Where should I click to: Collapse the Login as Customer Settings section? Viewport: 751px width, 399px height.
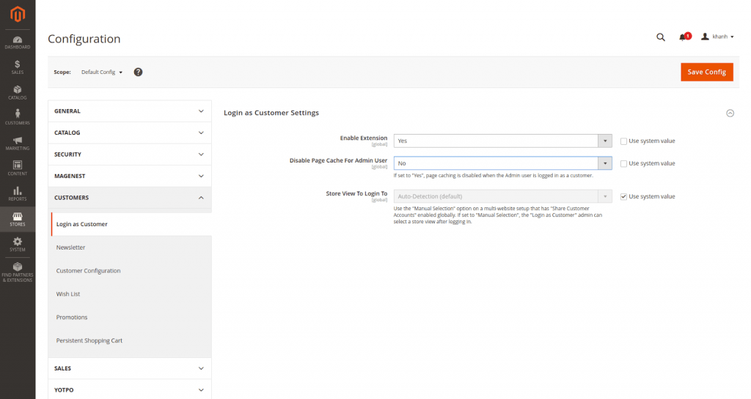click(730, 113)
